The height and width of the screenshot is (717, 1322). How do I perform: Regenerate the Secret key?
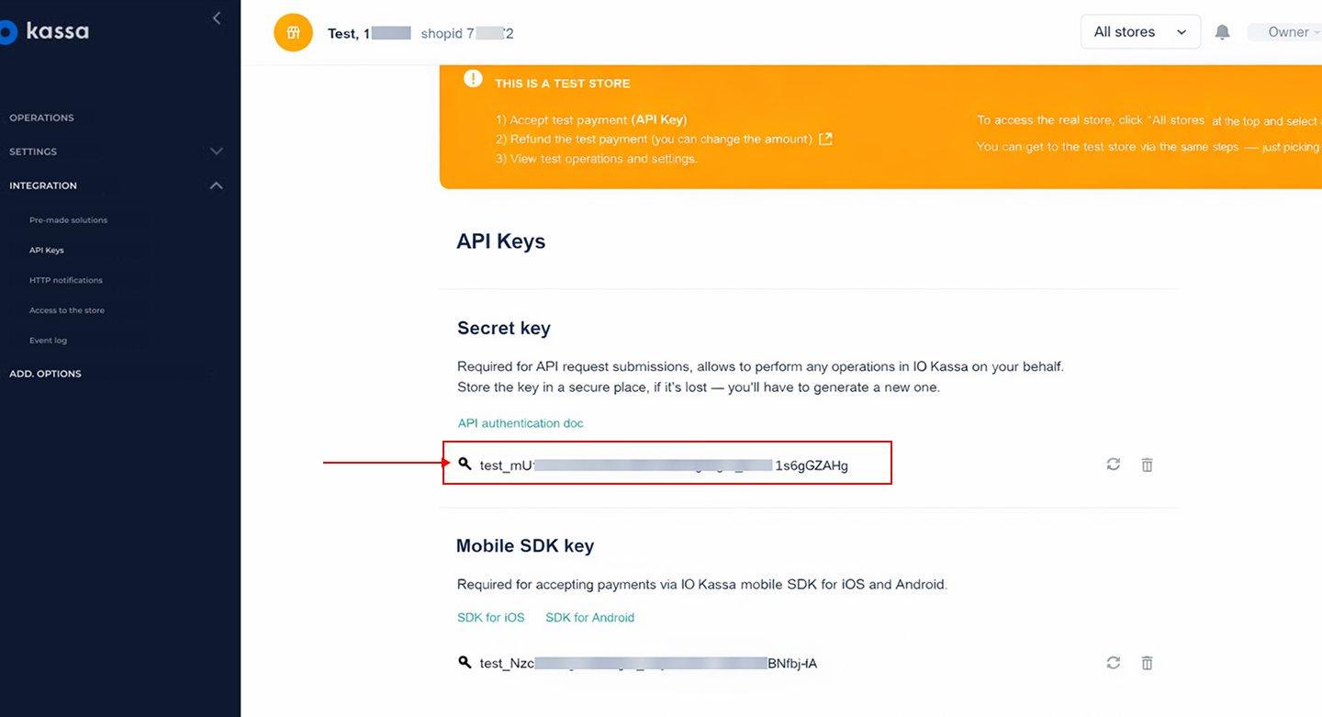1114,465
